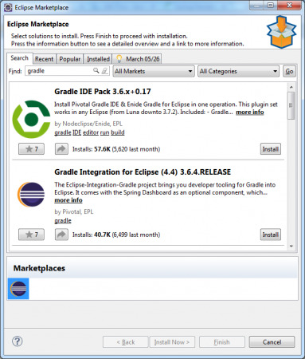Click the Gradle IDE Pack green logo
The image size is (305, 359).
(x=31, y=119)
